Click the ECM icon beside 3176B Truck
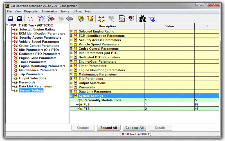The image size is (225, 141). pyautogui.click(x=13, y=25)
